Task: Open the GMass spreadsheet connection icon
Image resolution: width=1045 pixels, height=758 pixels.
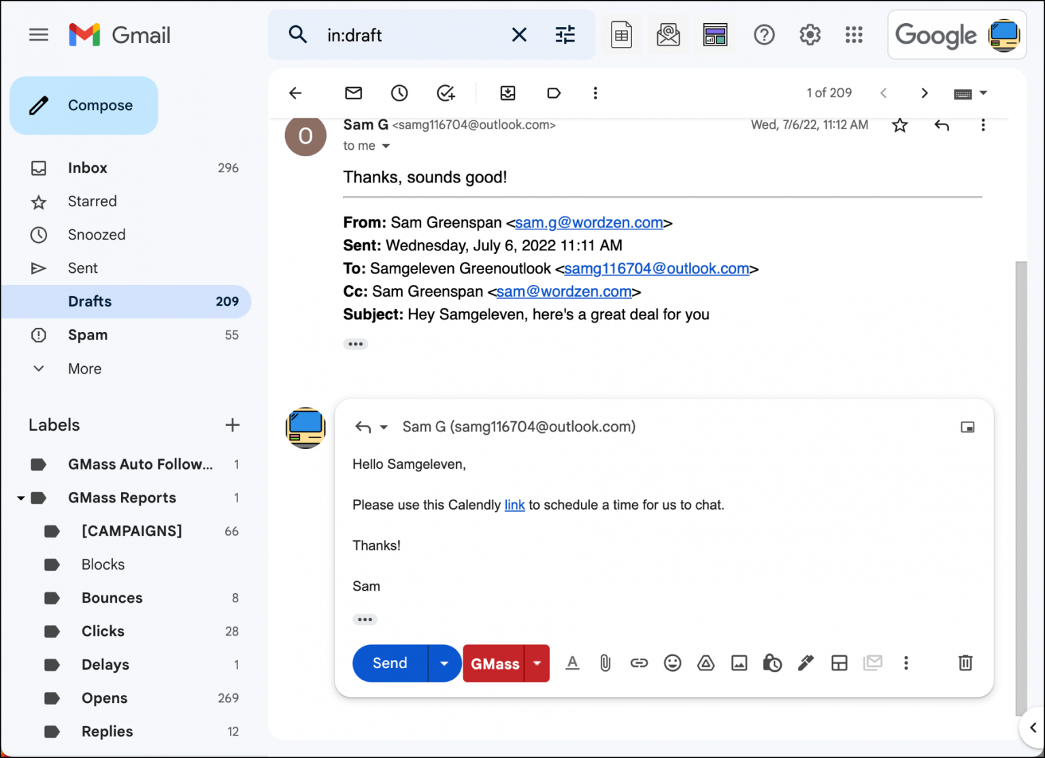Action: pos(621,35)
